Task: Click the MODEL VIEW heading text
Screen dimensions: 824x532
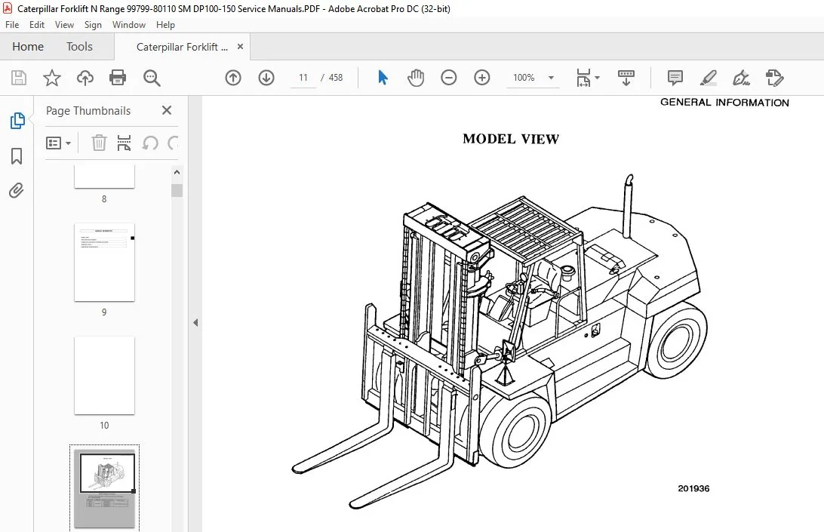Action: point(511,140)
